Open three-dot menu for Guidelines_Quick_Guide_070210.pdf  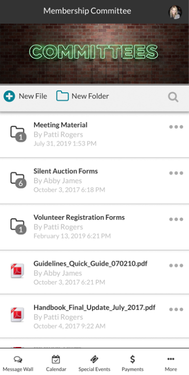pyautogui.click(x=176, y=266)
